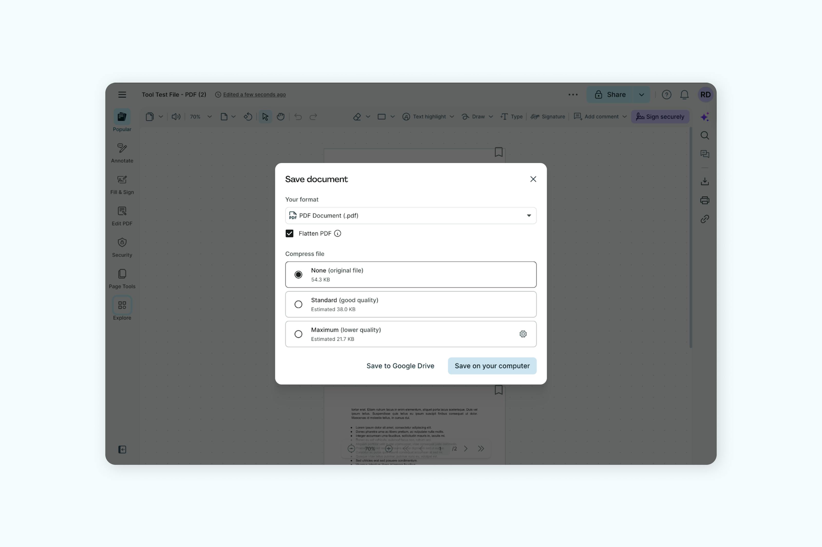Select the hand pan tool

tap(281, 117)
